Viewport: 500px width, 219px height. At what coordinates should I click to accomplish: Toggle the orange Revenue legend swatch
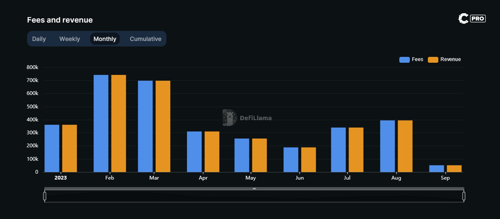433,60
